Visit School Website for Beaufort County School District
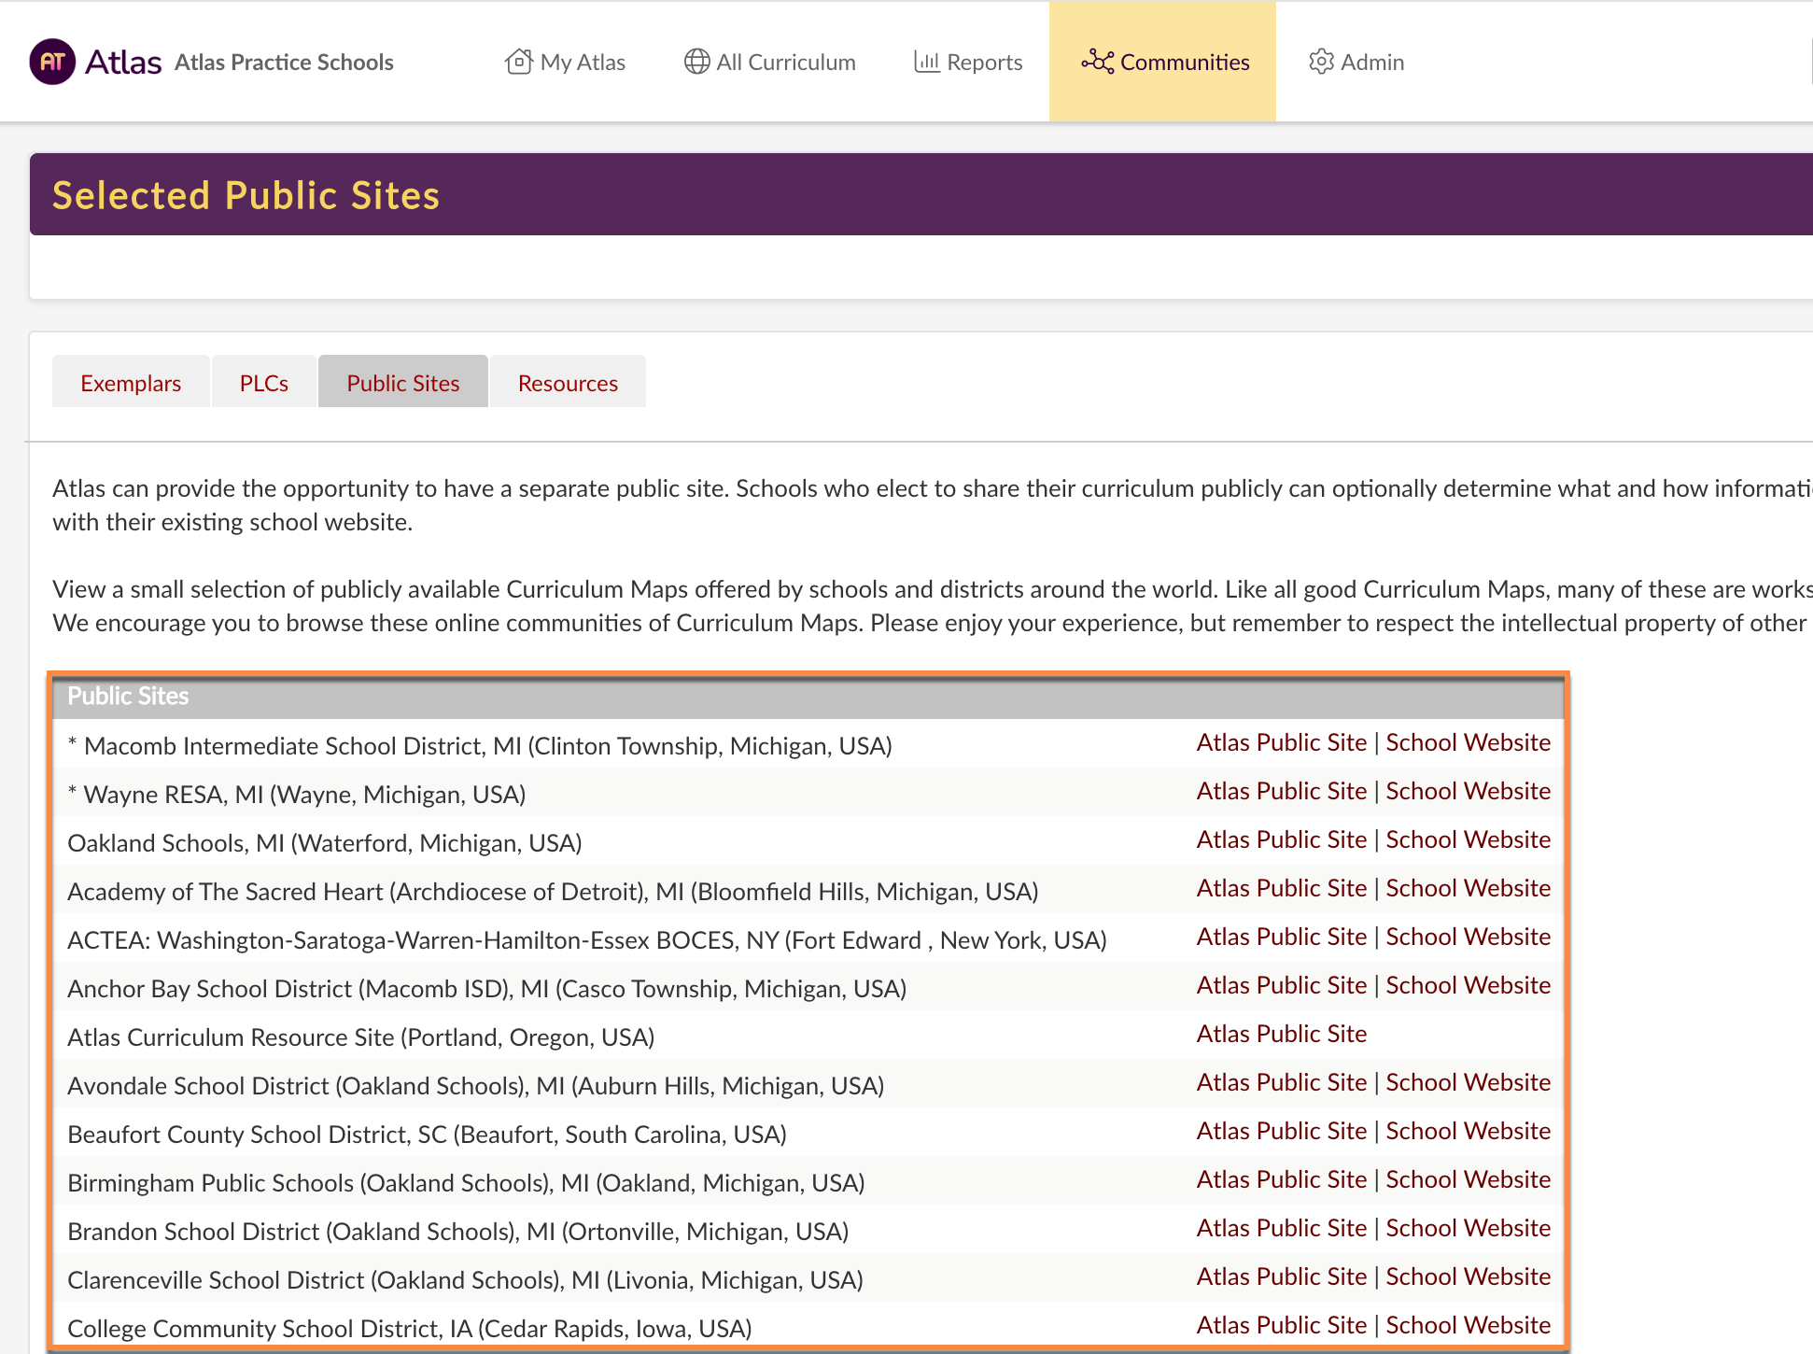Image resolution: width=1813 pixels, height=1354 pixels. click(1468, 1131)
